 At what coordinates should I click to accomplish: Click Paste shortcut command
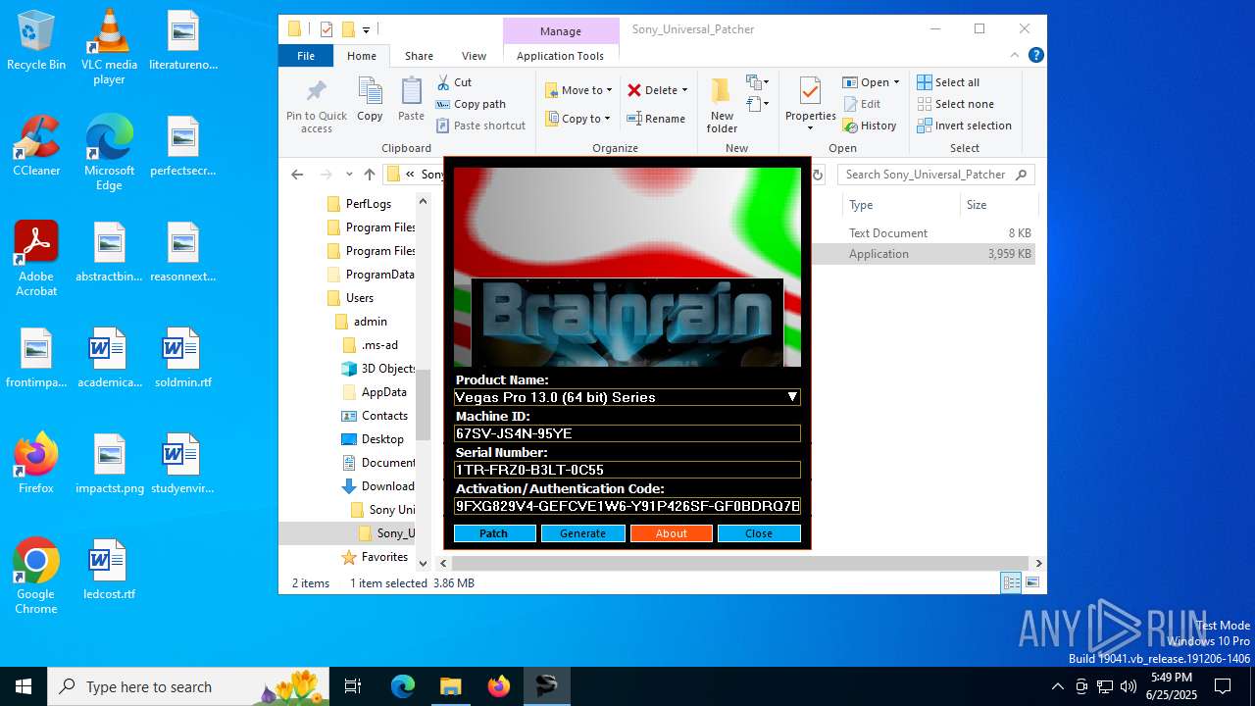tap(480, 126)
